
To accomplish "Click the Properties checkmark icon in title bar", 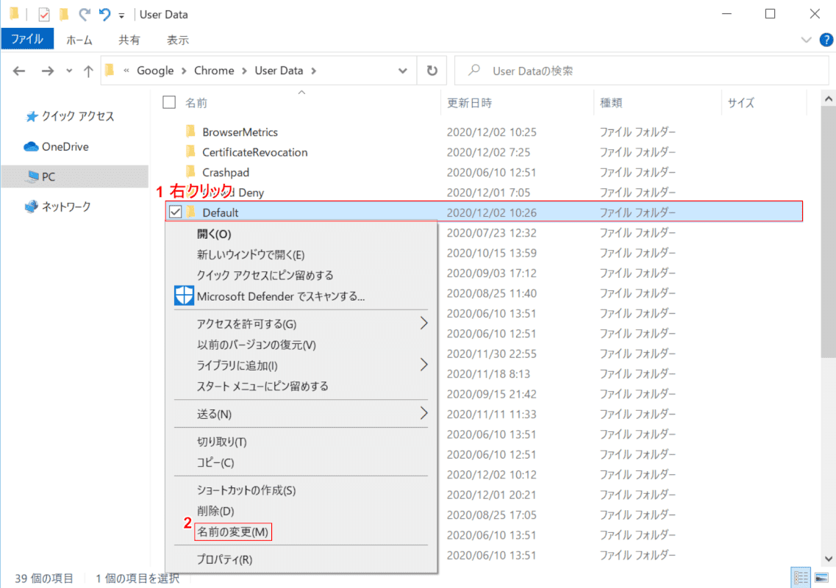I will coord(43,15).
